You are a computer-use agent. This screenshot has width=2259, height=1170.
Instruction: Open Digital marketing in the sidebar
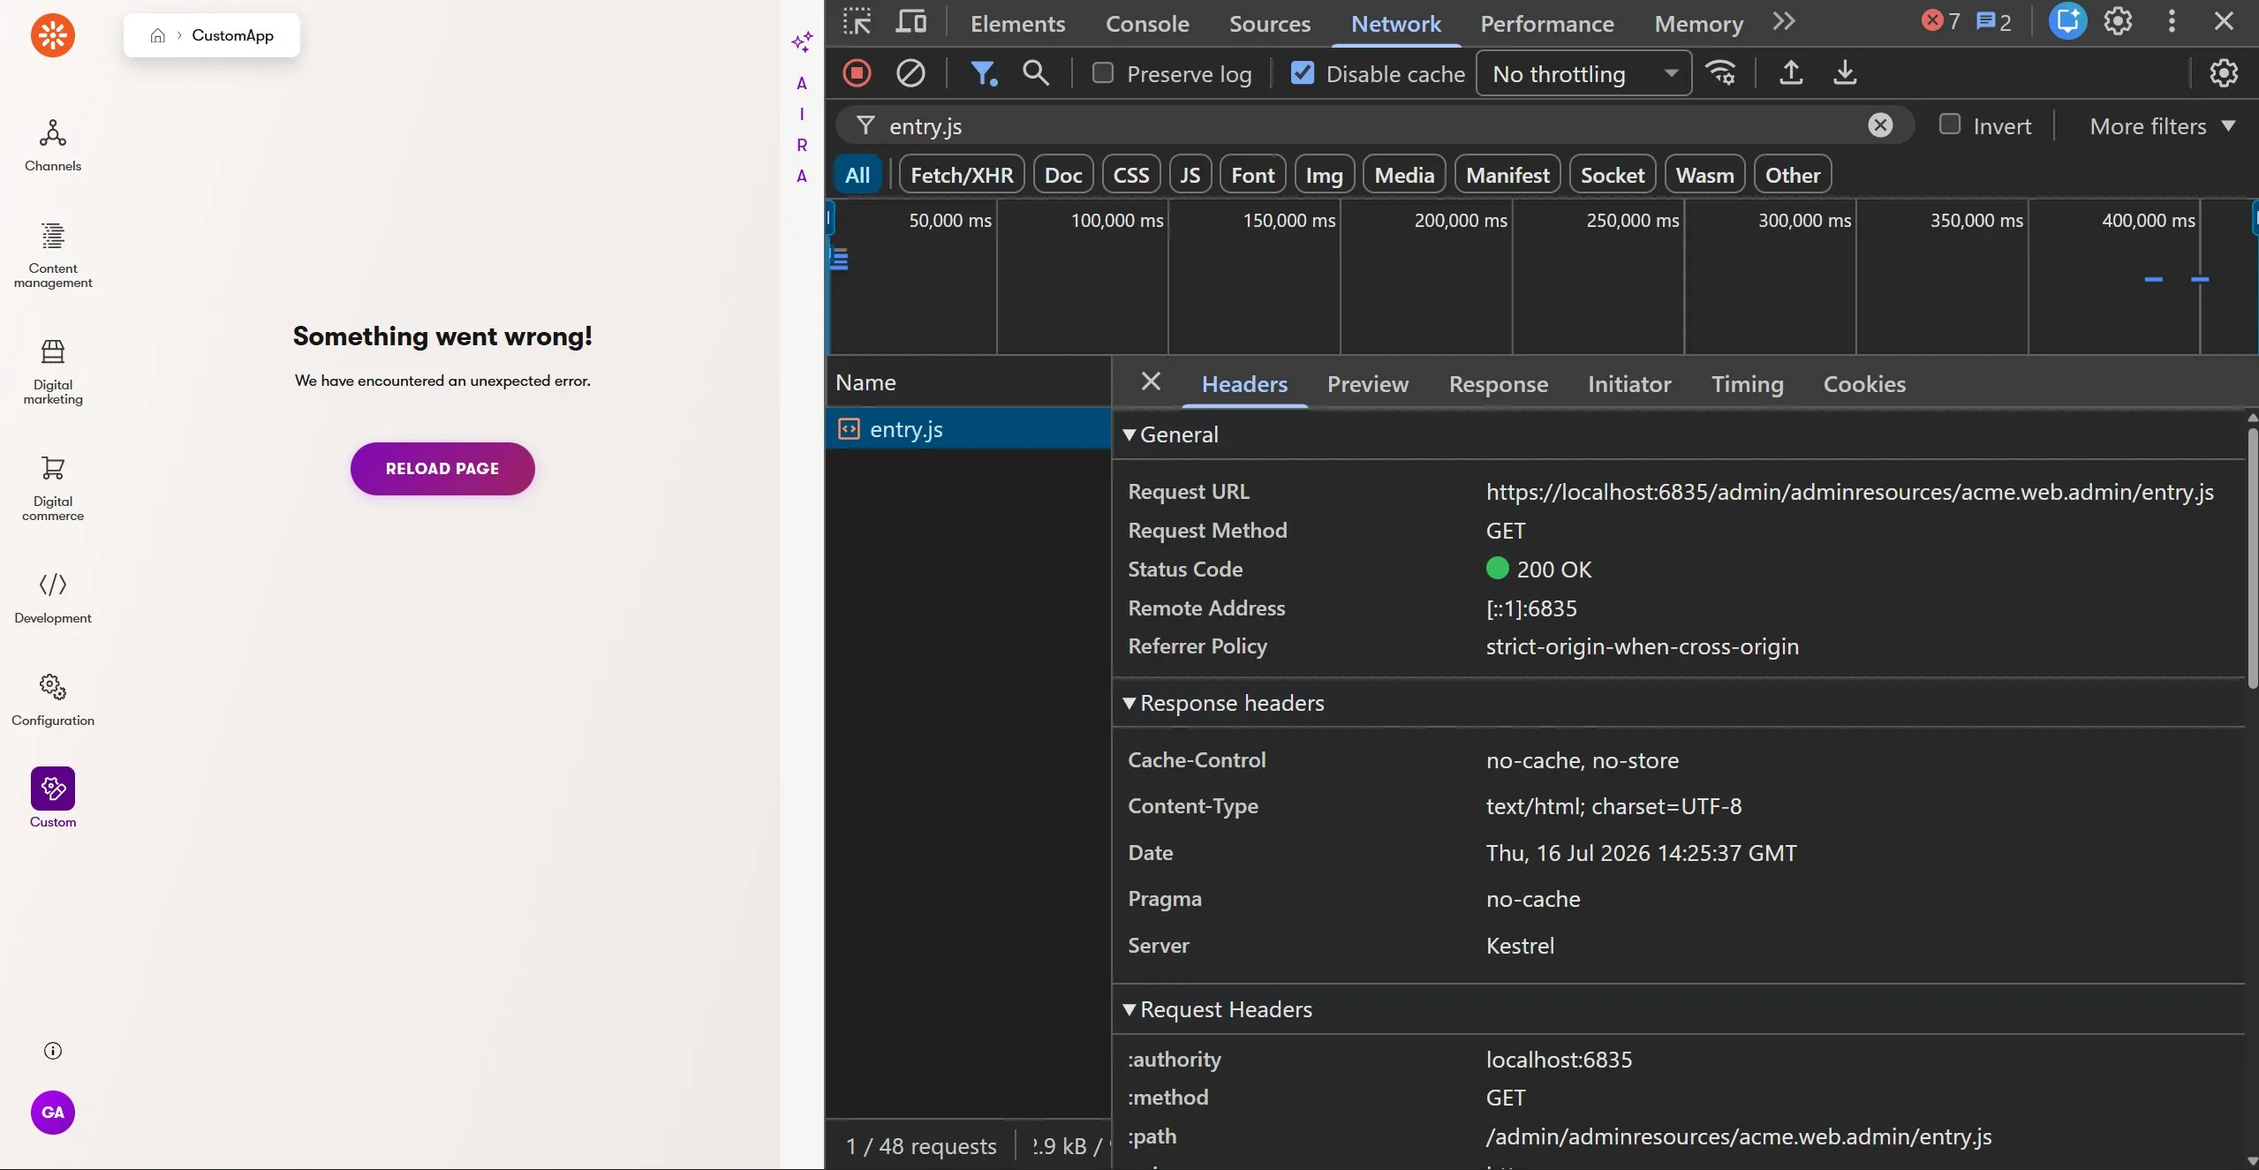pos(53,371)
